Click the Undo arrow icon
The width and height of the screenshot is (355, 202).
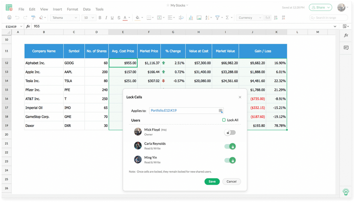17,17
